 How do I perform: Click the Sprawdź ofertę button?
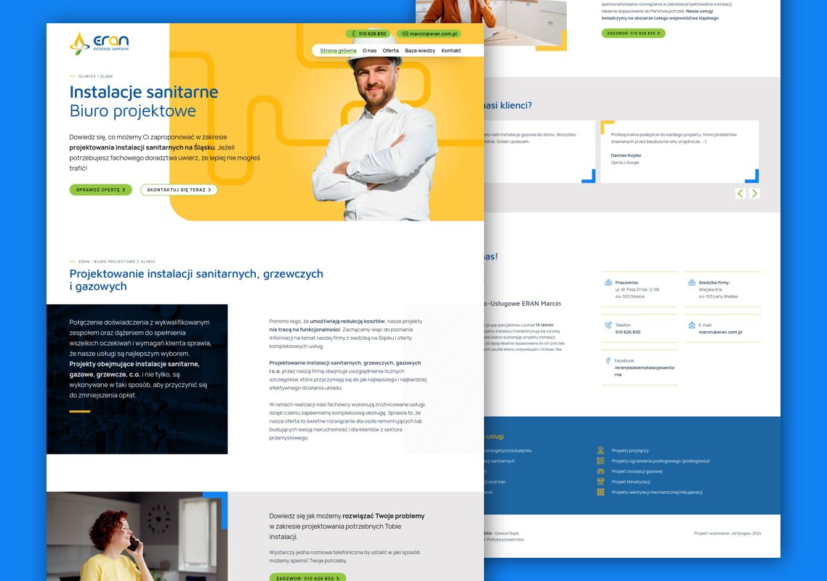[x=101, y=190]
